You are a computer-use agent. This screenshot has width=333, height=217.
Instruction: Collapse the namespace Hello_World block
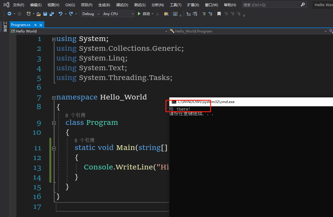(x=54, y=98)
